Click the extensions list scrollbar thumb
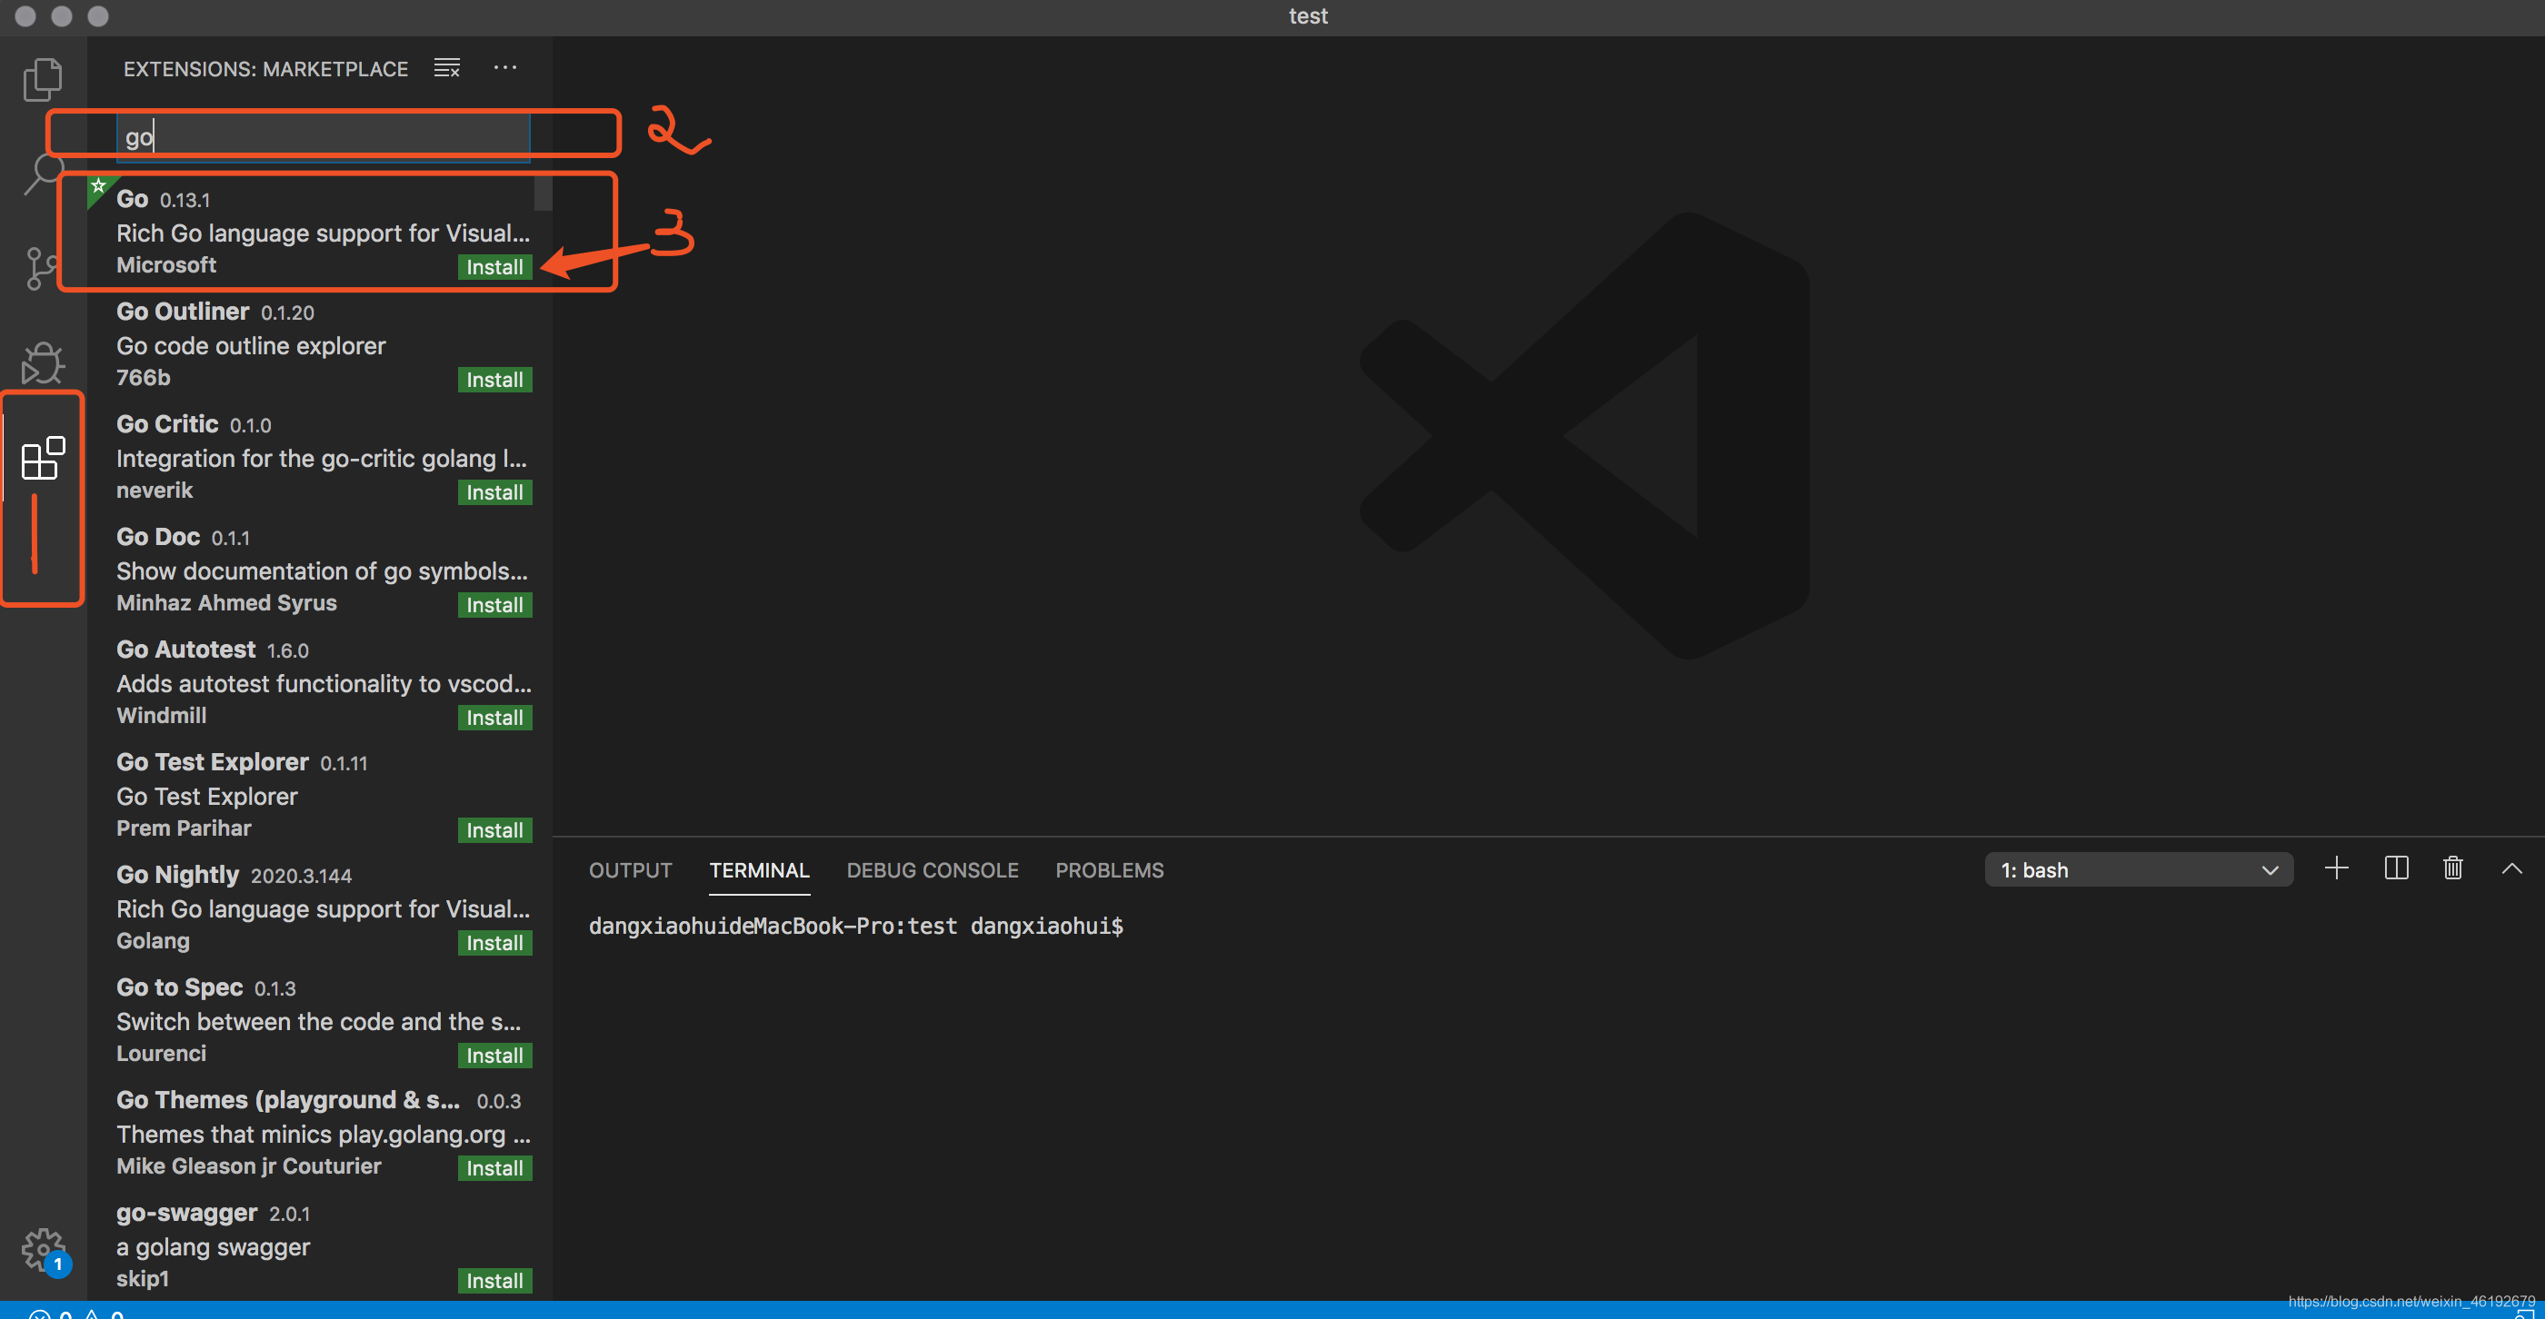This screenshot has height=1319, width=2545. 543,193
